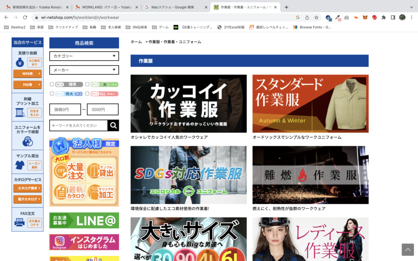
Task: Click the カタログ請求 button
Action: click(27, 188)
